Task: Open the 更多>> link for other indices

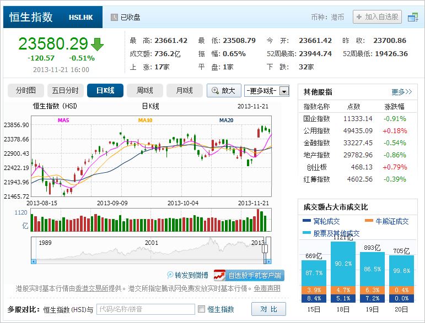Action: click(402, 92)
